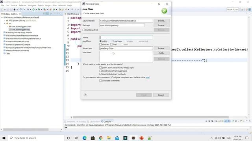Open the File menu

pos(2,5)
